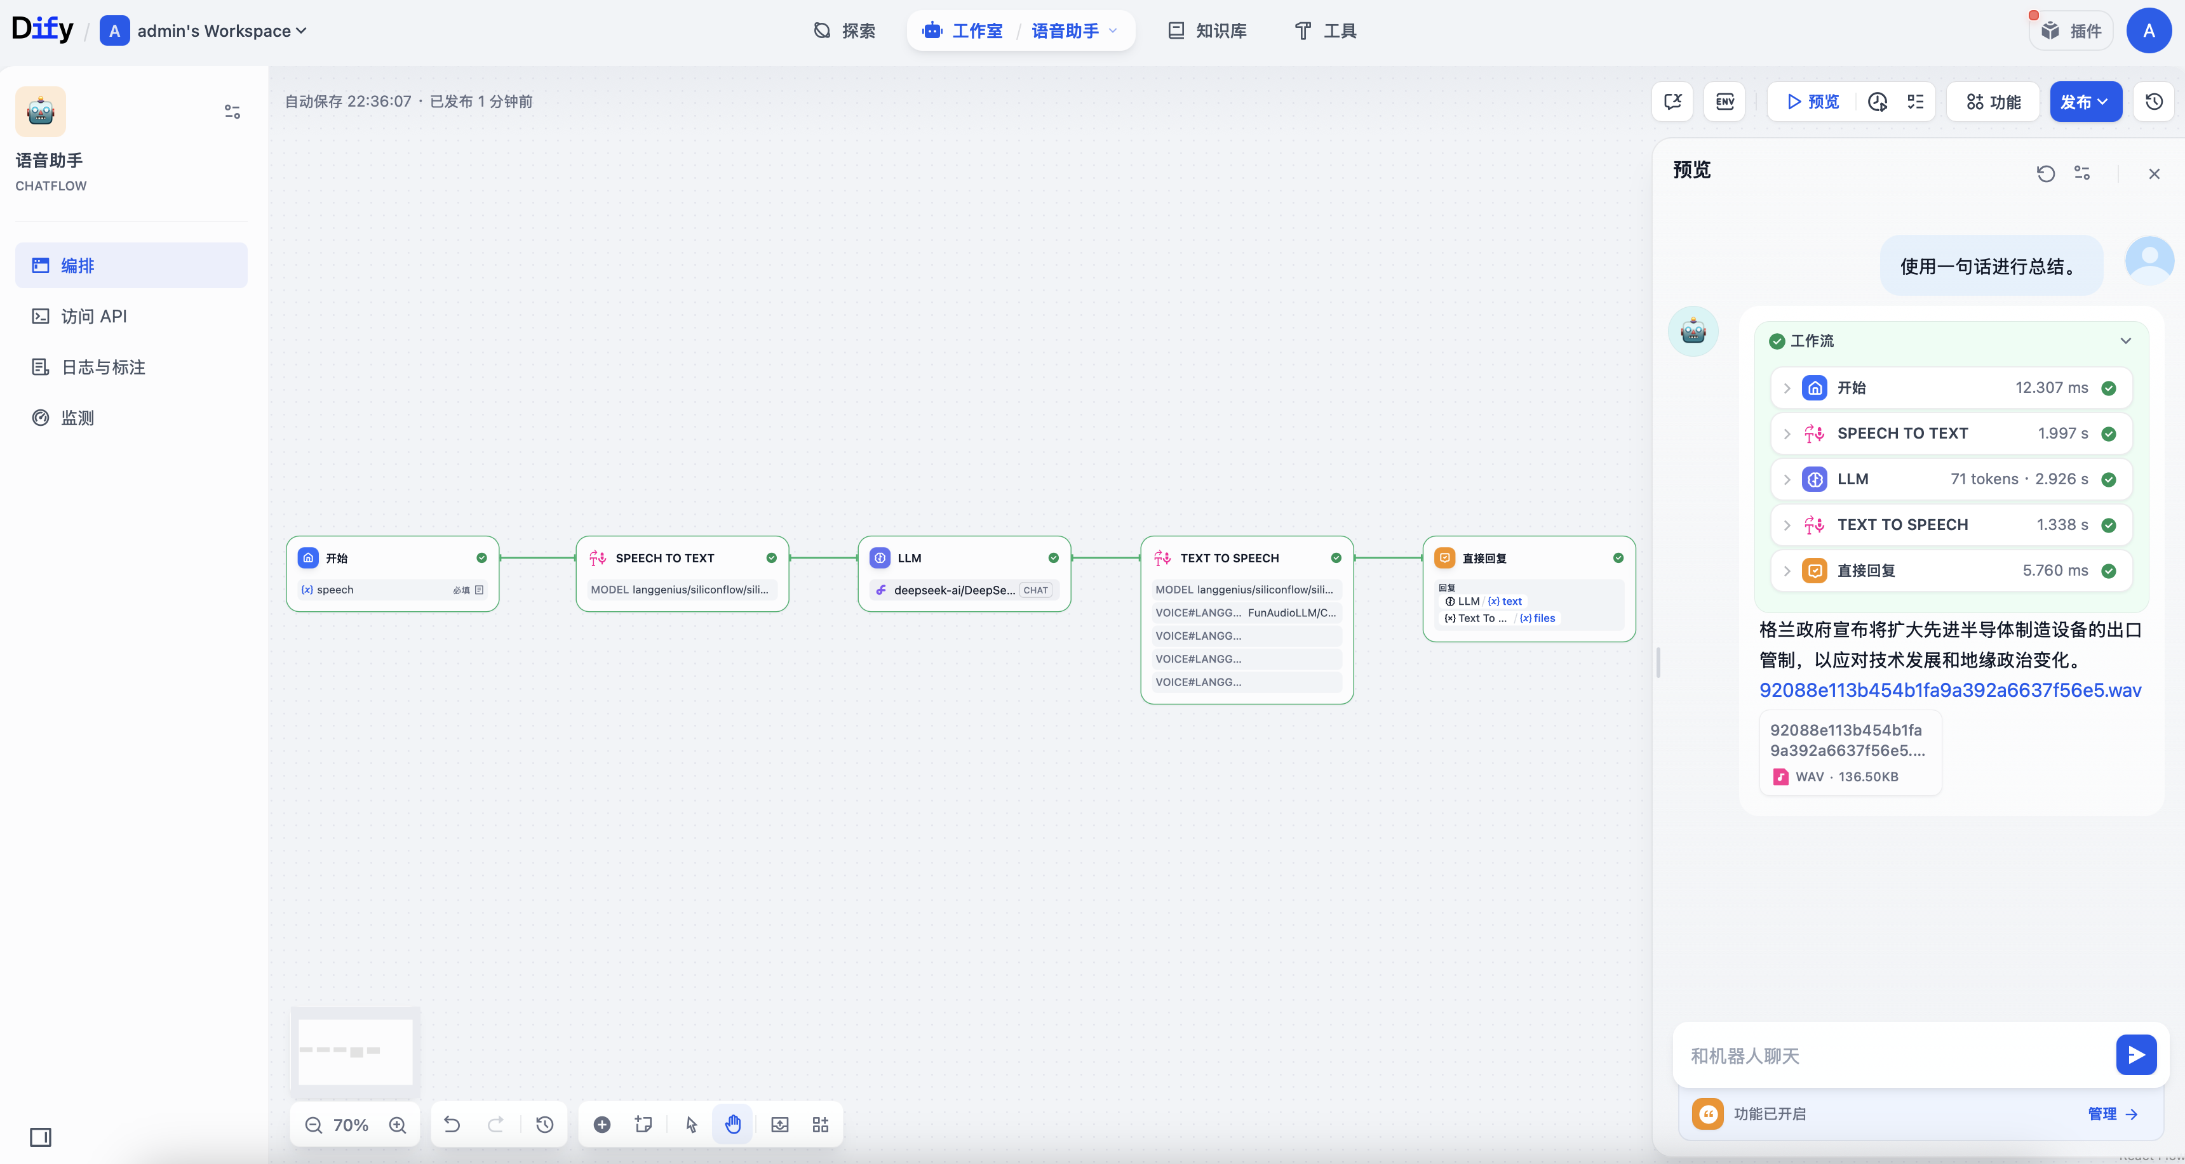Collapse the 工作流 results section
Screen dimensions: 2185x1164
click(2125, 341)
